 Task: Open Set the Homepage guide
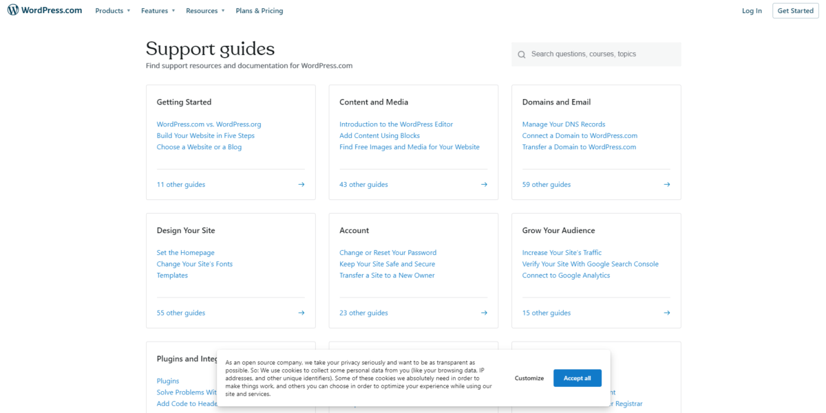[186, 253]
